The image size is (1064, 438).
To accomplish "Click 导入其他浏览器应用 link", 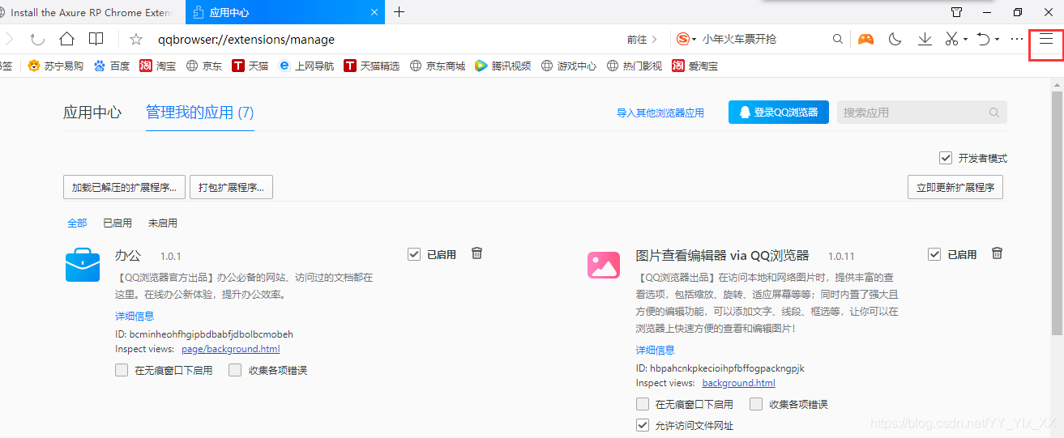I will [660, 113].
